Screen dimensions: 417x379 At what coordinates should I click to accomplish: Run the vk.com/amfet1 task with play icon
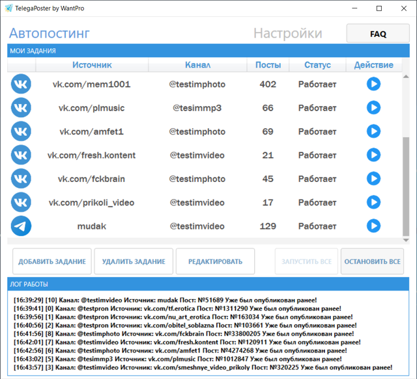(x=373, y=131)
